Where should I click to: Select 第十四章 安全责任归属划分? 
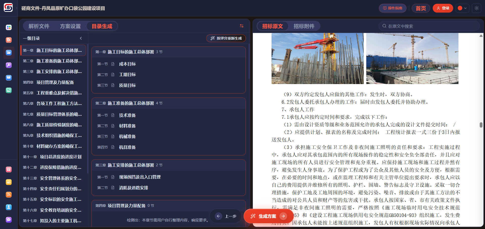click(x=53, y=189)
